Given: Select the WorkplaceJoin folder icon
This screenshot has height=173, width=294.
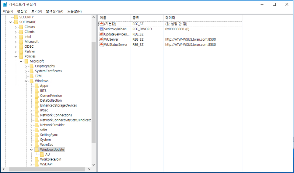Looking at the screenshot, I should (37, 159).
